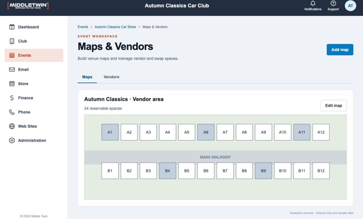Click the MAIN WALKWAY label
This screenshot has width=363, height=219.
tap(215, 157)
